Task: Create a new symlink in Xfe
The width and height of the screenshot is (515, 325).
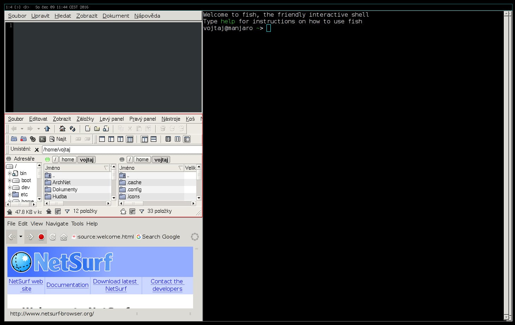Action: tap(106, 129)
